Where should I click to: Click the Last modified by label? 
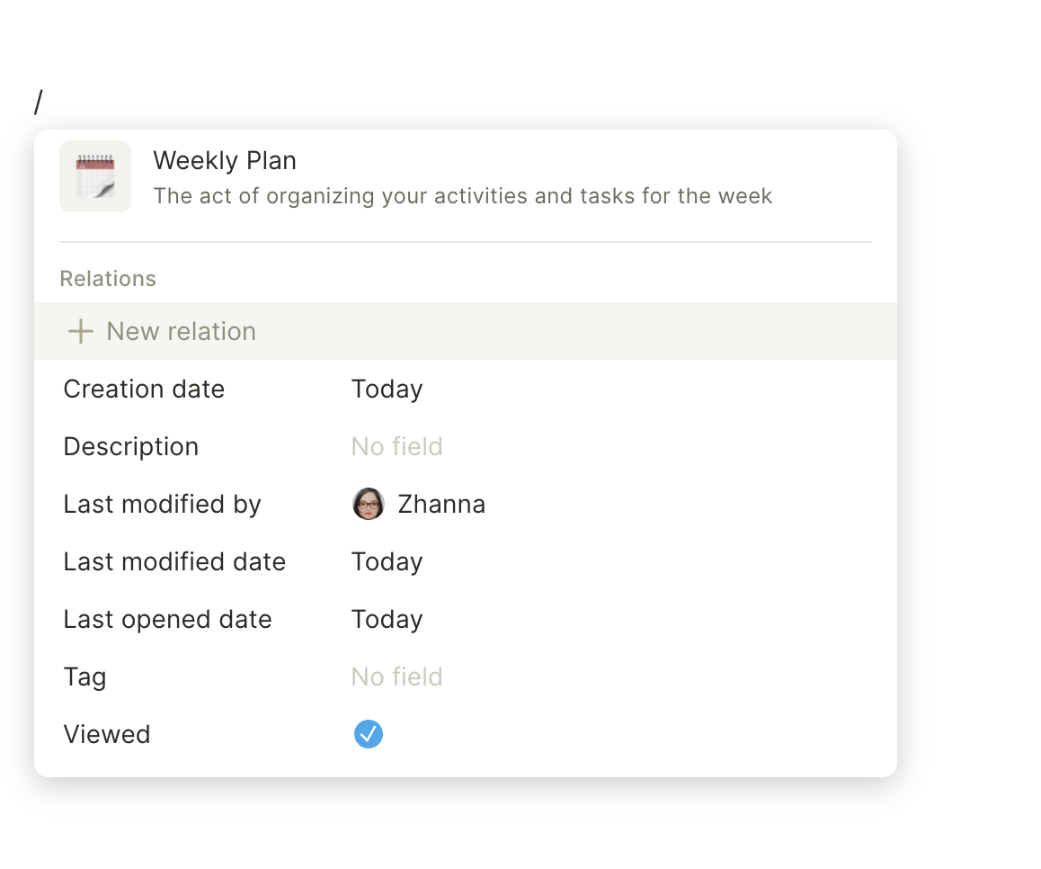click(x=163, y=505)
